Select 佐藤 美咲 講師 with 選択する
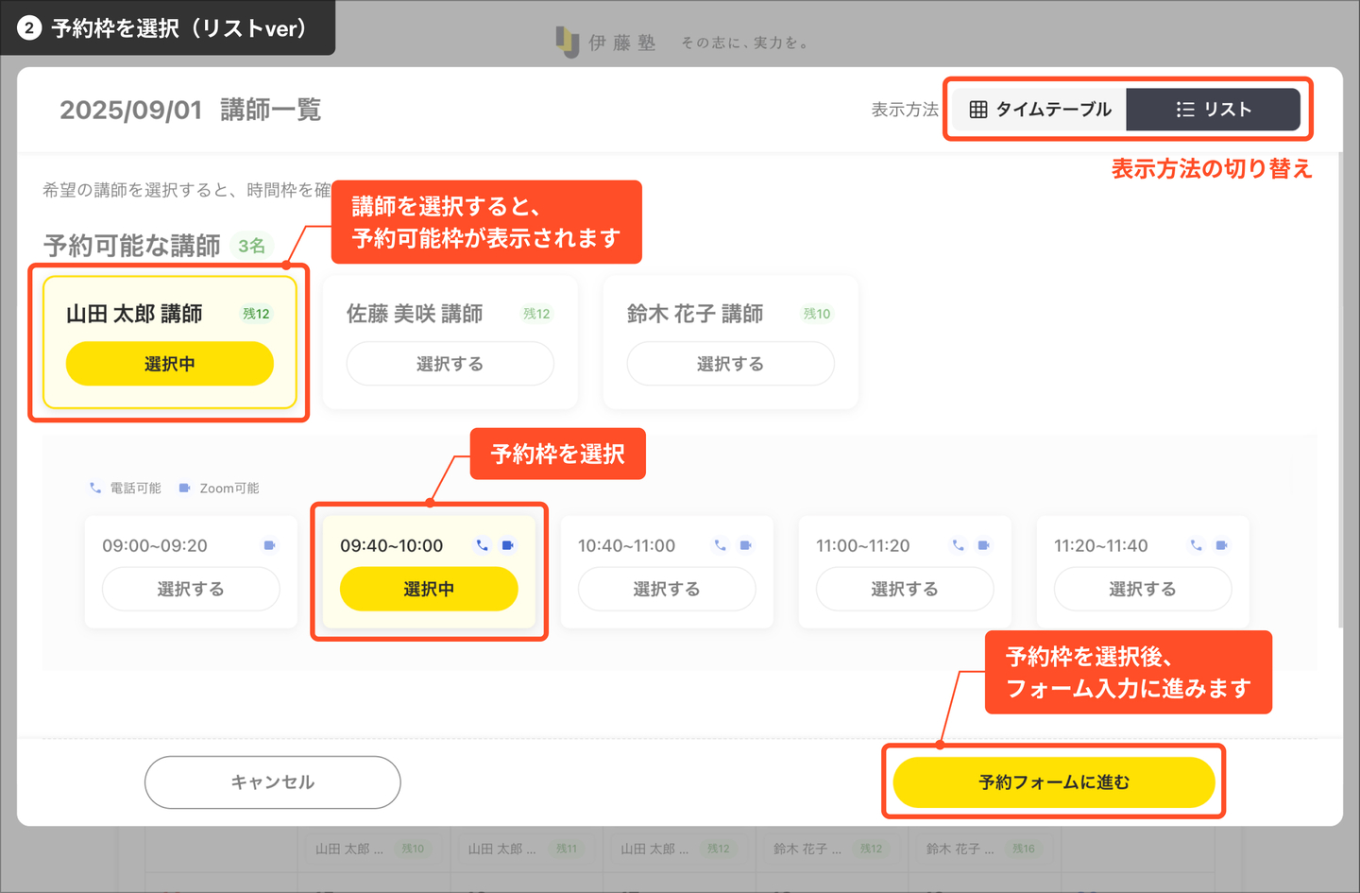Viewport: 1360px width, 893px height. (x=450, y=364)
